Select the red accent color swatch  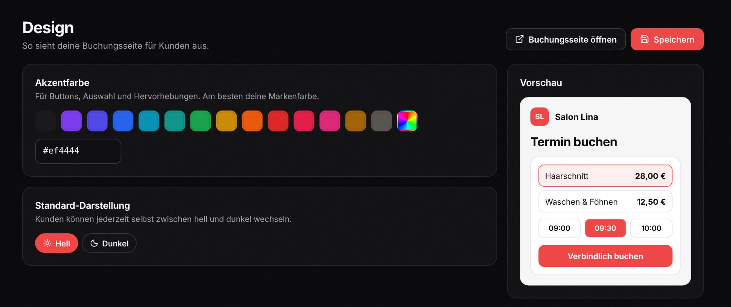(x=278, y=121)
